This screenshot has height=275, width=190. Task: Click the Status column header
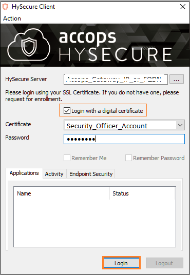[142, 193]
